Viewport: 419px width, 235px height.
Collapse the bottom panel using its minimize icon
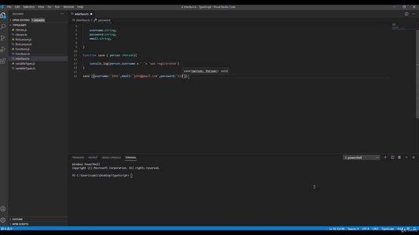click(407, 157)
